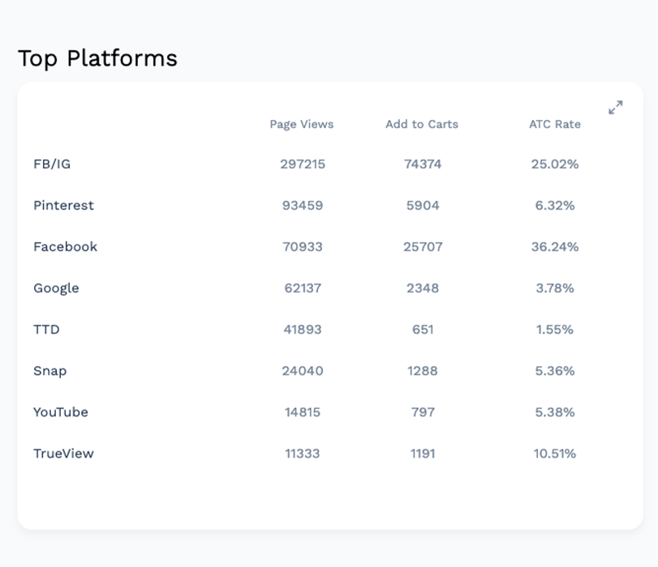Screen dimensions: 658x567
Task: Click YouTube ATC rate 5.38%
Action: coord(555,412)
